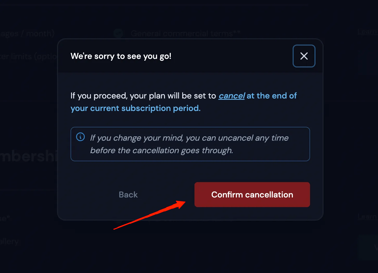This screenshot has width=378, height=273.
Task: Click the dimmed bottom-right "Learn" link
Action: pos(367,216)
